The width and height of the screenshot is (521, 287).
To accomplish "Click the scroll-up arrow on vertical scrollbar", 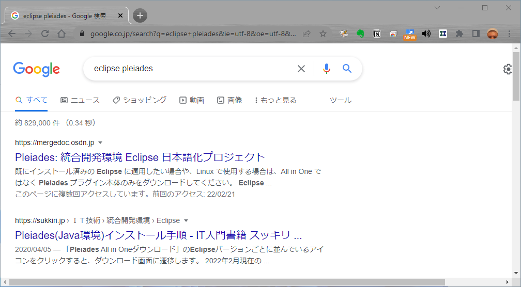I will (x=516, y=48).
